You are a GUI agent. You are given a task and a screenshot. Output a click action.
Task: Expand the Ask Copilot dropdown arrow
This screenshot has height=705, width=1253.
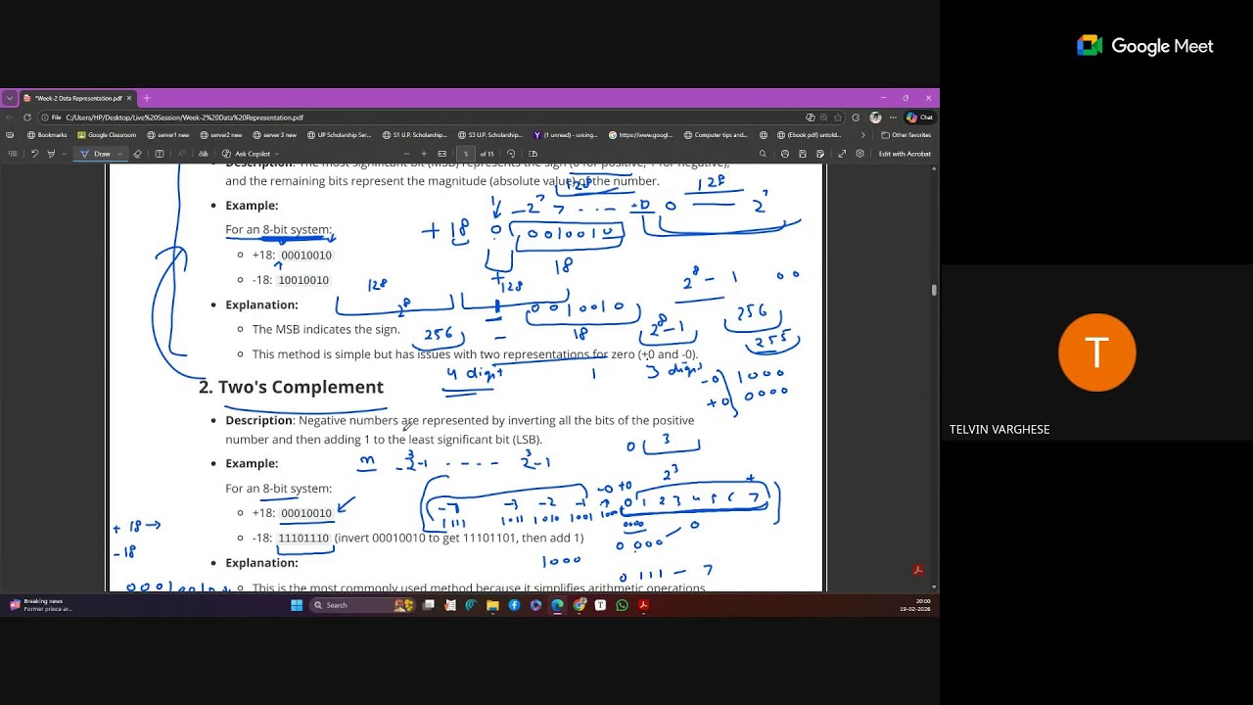pyautogui.click(x=277, y=154)
